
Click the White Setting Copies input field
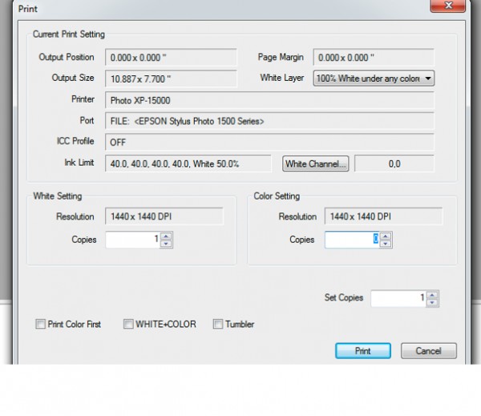pyautogui.click(x=132, y=240)
